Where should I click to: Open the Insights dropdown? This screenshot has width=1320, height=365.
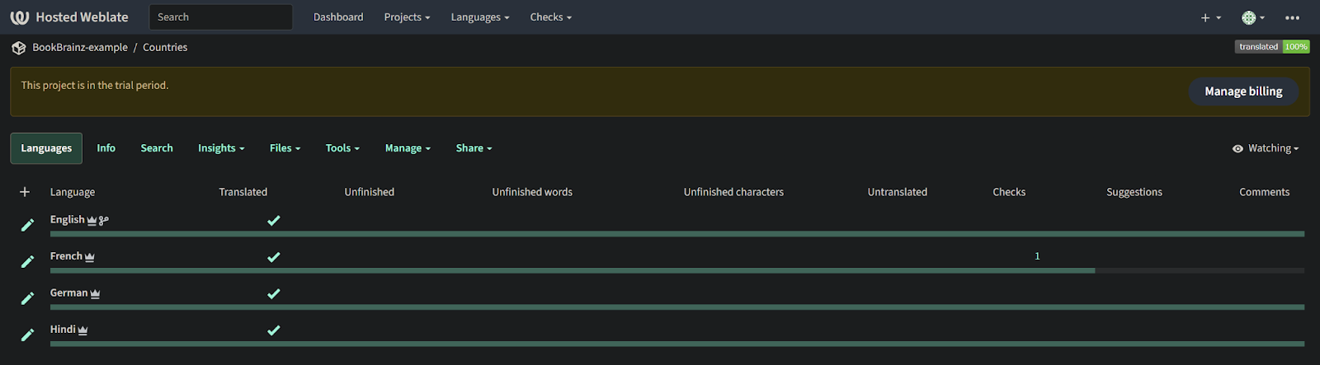[221, 148]
